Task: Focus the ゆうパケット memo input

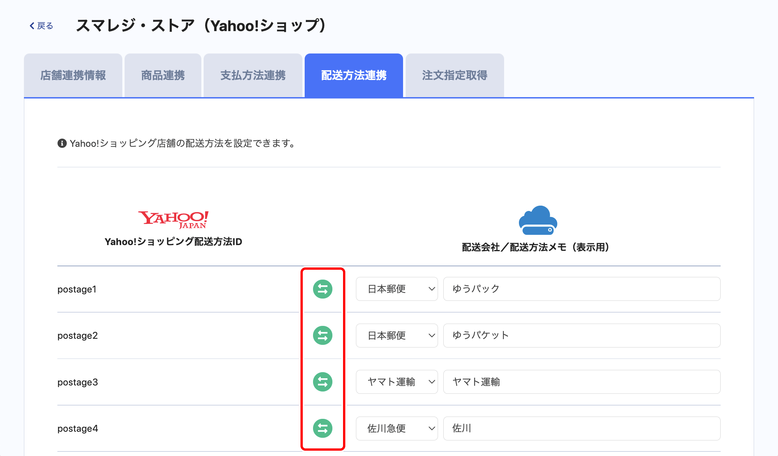Action: [582, 335]
